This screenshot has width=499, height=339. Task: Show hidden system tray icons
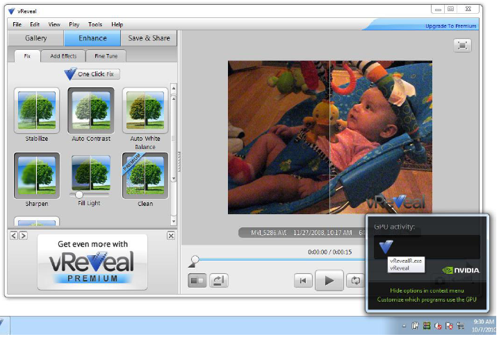click(404, 326)
